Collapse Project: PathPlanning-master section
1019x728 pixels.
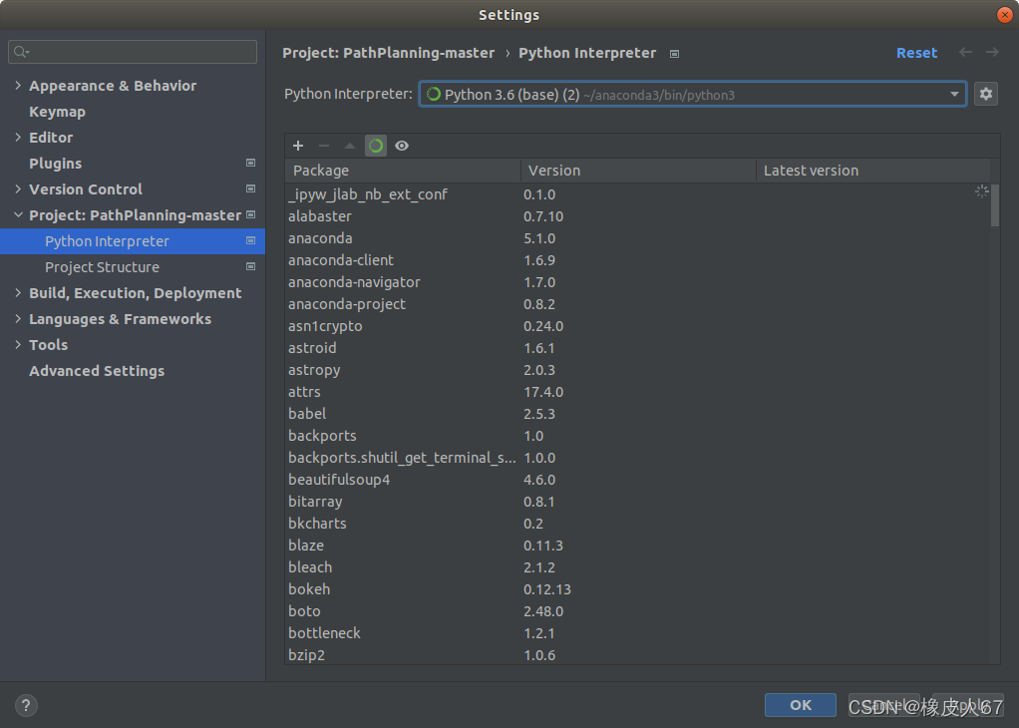coord(18,215)
